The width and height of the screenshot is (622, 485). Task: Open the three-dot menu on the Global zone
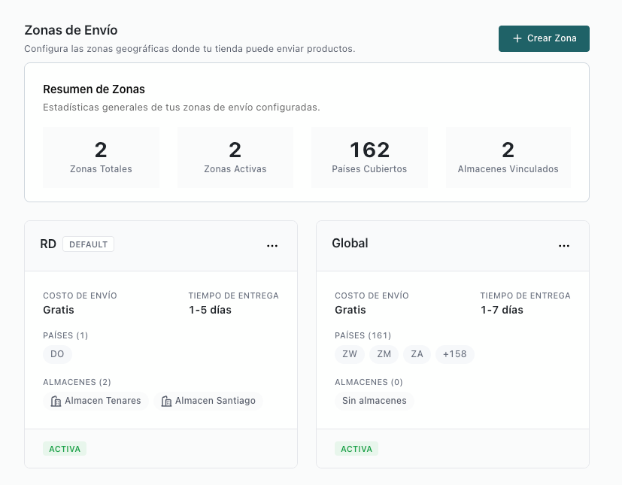[564, 244]
